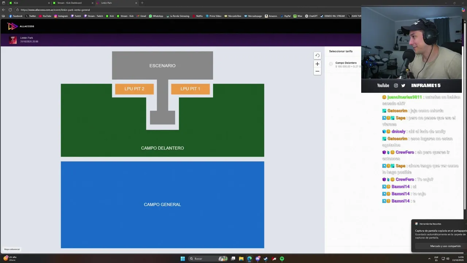
Task: Click dnicely username in chat
Action: coord(398,131)
